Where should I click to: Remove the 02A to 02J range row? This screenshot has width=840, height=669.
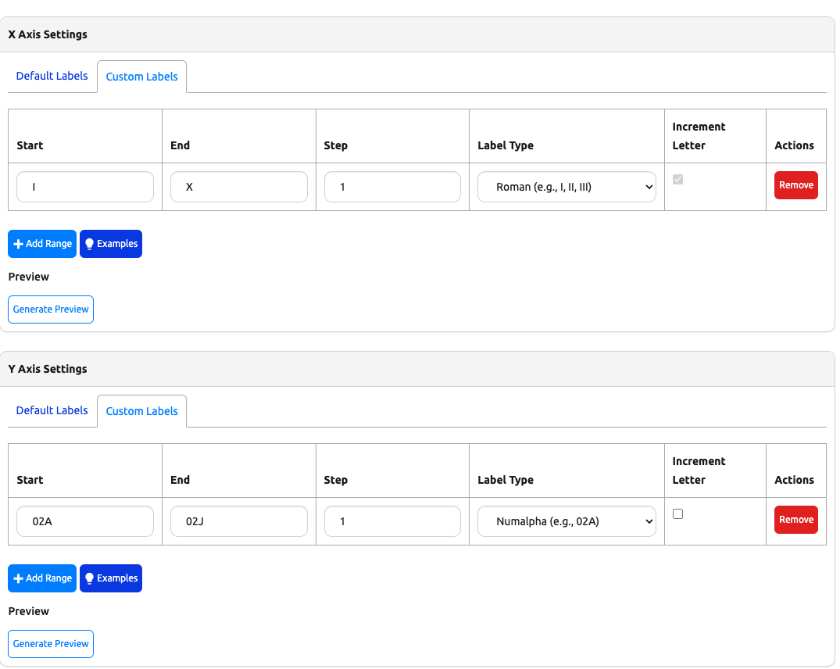tap(795, 520)
